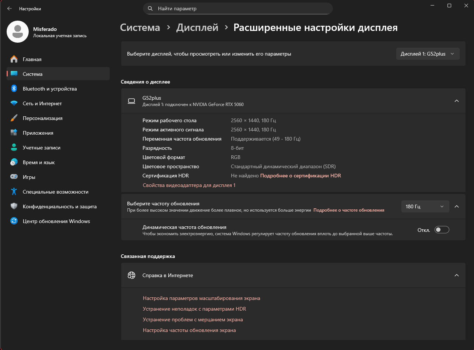Collapse the Справка в Интернете section

456,275
